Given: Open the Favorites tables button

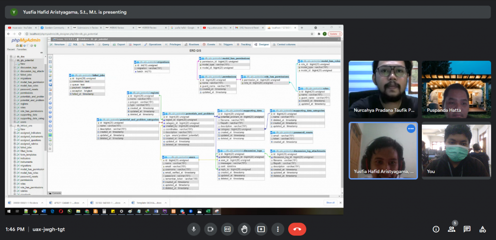Looking at the screenshot, I should pyautogui.click(x=22, y=50).
